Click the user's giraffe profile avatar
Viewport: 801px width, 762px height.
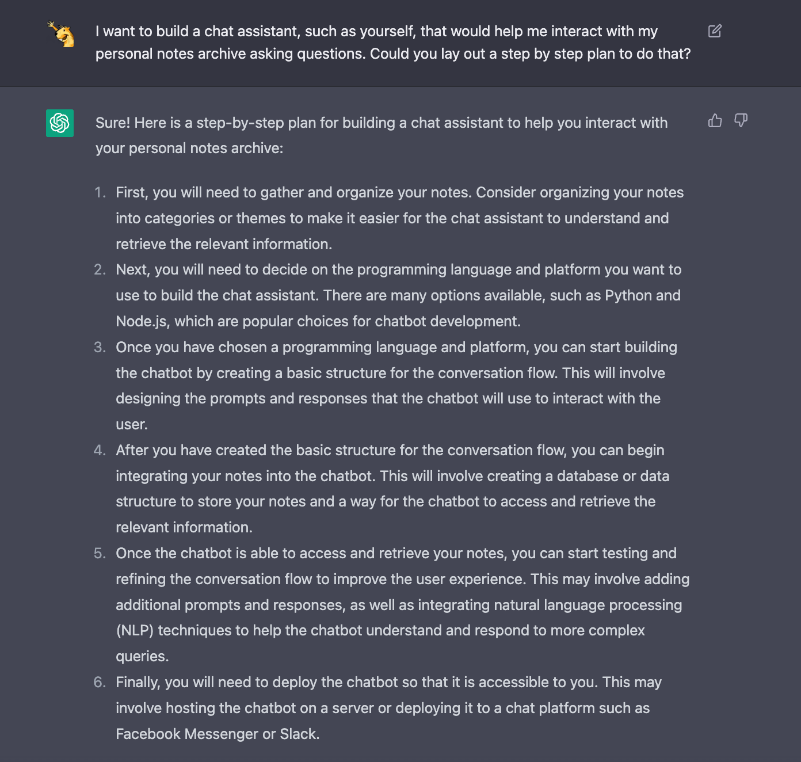61,35
